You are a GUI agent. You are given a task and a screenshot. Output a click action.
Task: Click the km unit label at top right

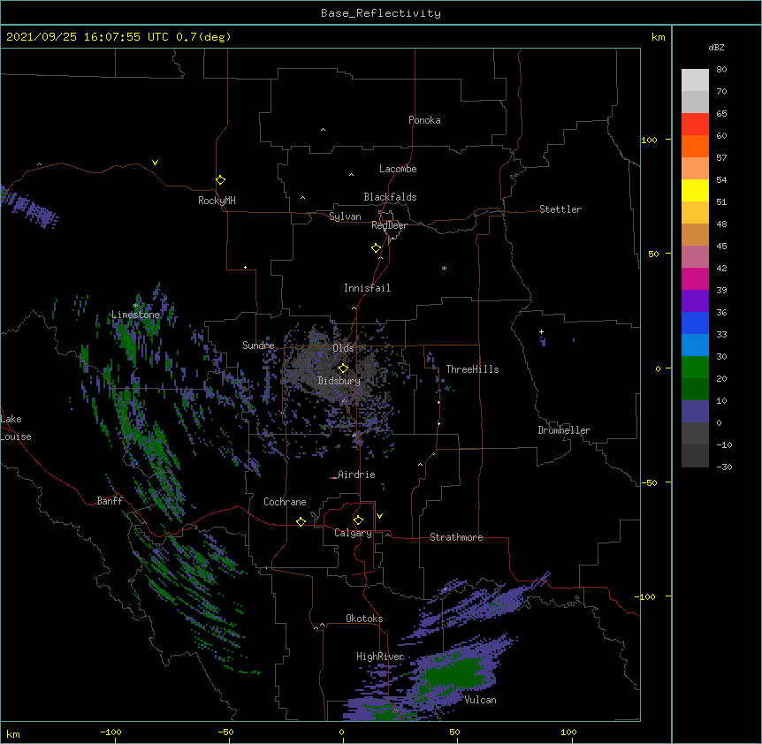(x=658, y=37)
